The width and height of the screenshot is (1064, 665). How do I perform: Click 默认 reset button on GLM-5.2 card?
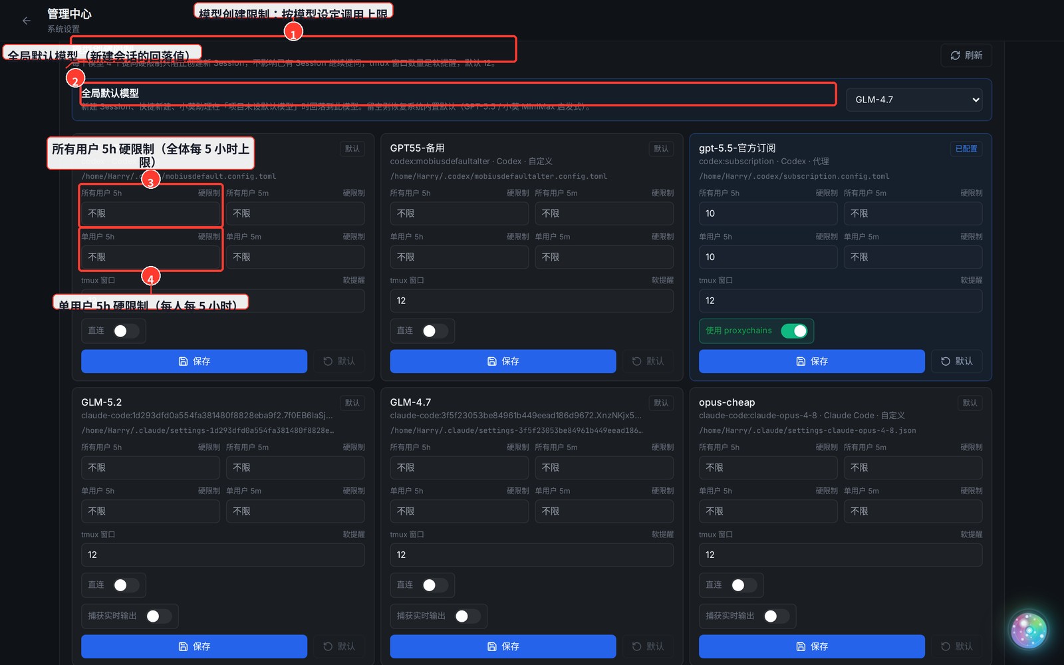338,646
